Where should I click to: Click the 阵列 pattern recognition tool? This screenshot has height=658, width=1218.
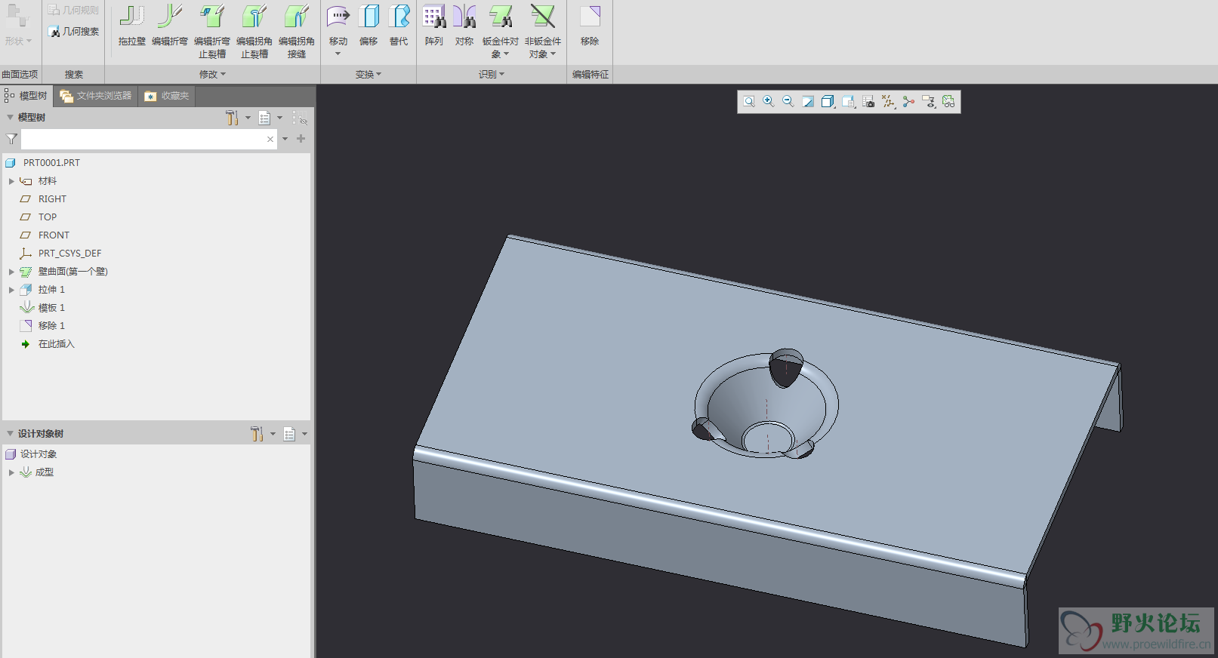point(434,26)
